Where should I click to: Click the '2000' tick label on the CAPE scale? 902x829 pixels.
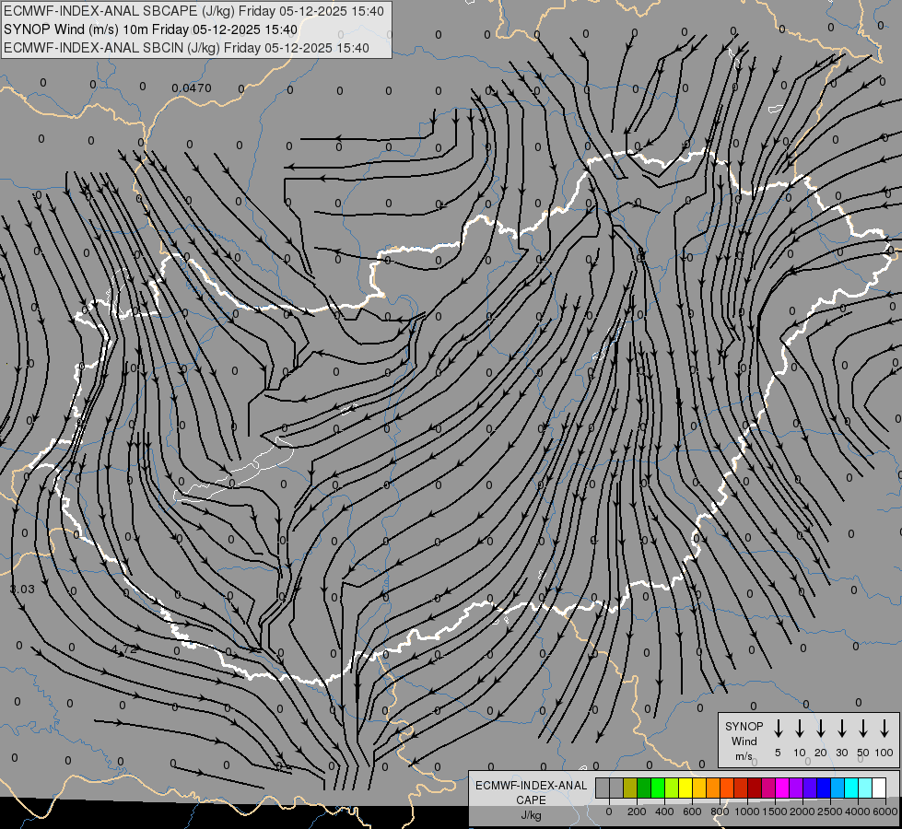pyautogui.click(x=802, y=811)
